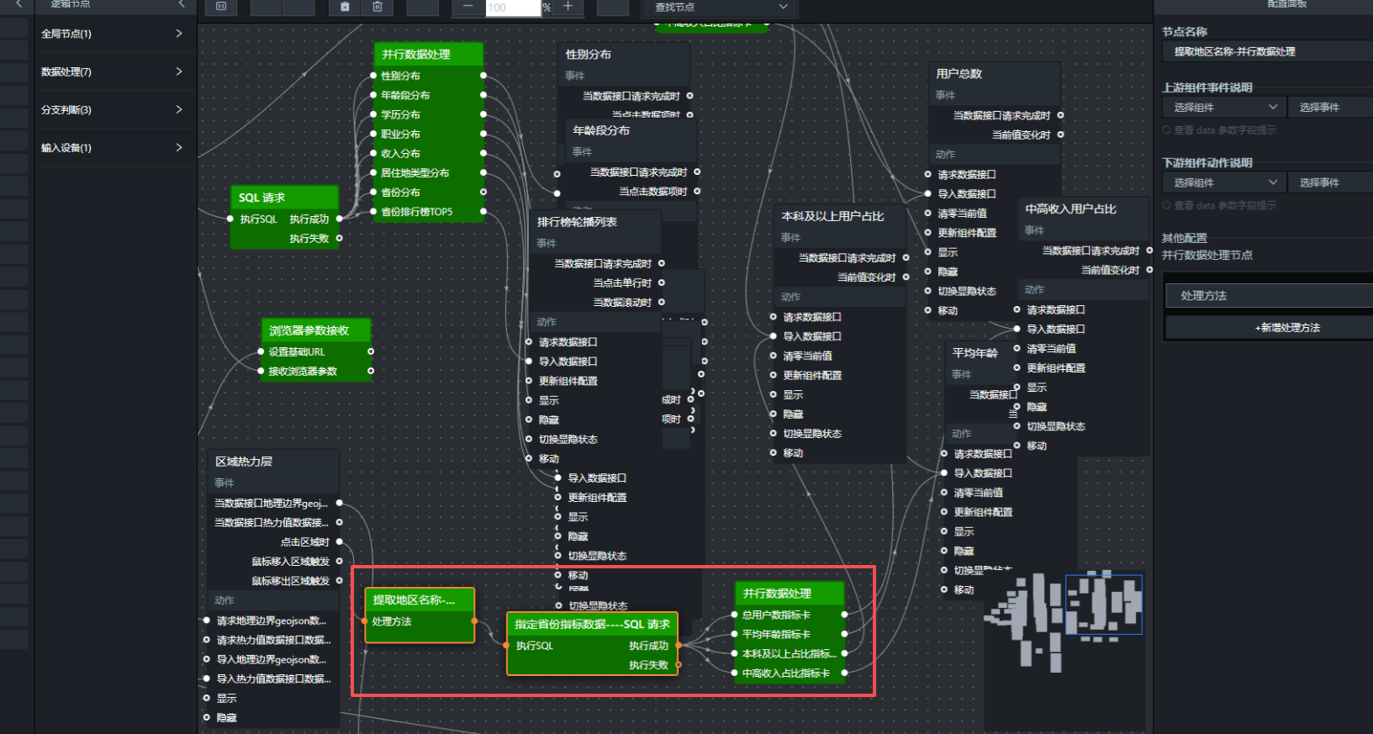Click the minimap viewport rectangle
Viewport: 1373px width, 734px height.
click(x=1103, y=604)
